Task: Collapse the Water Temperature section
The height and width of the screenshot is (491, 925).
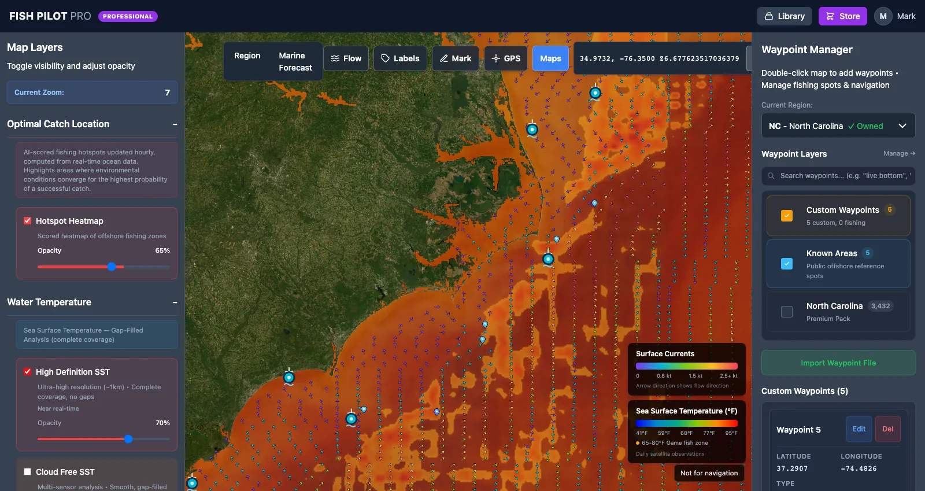Action: coord(175,302)
